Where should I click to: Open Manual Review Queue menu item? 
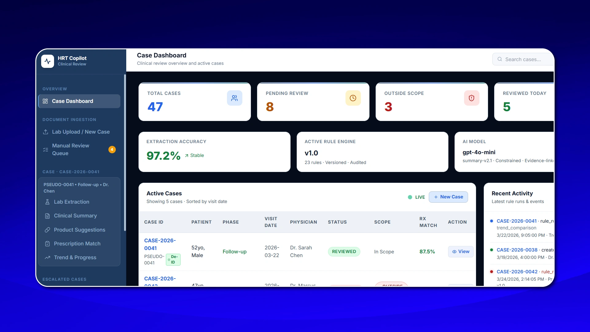[x=71, y=149]
